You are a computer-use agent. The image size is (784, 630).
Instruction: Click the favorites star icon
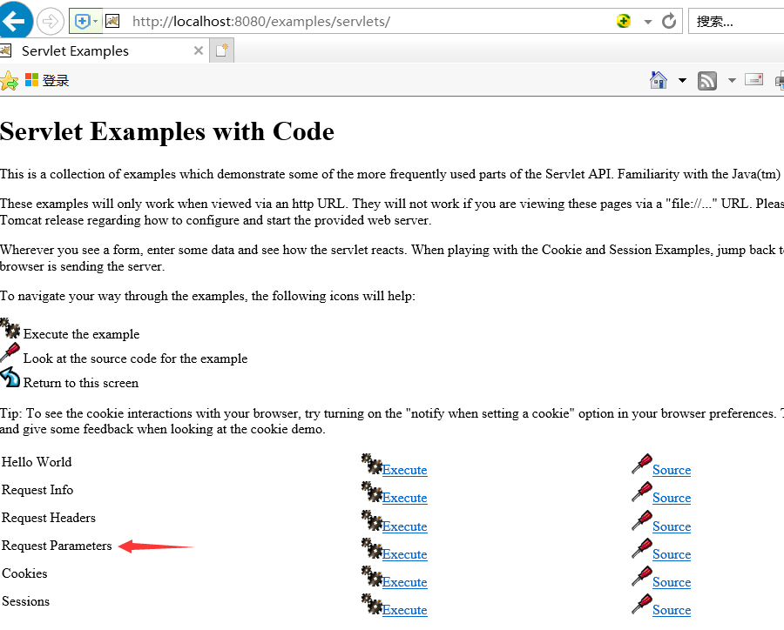(9, 80)
